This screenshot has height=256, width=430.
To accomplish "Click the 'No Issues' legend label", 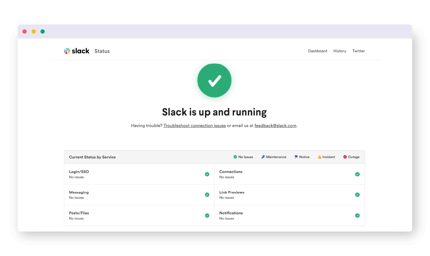I will click(x=246, y=157).
